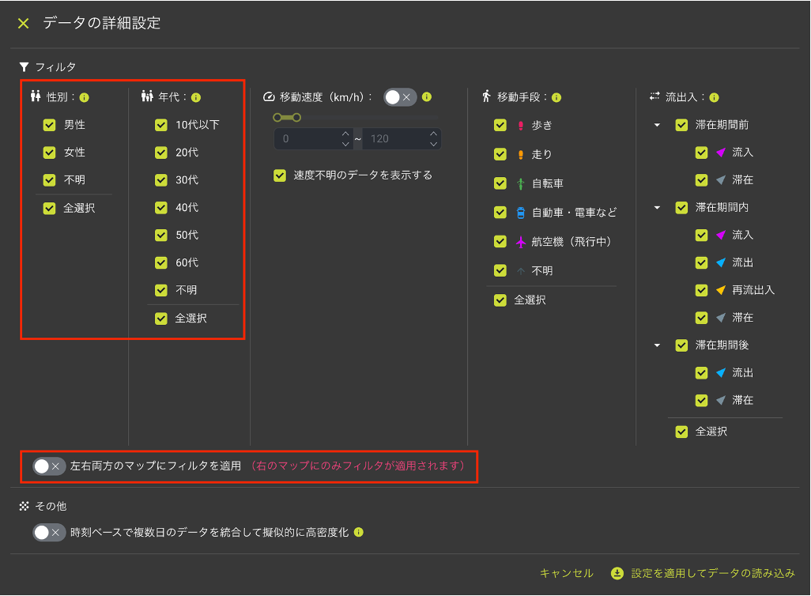Click the left handle of speed range slider

click(277, 118)
